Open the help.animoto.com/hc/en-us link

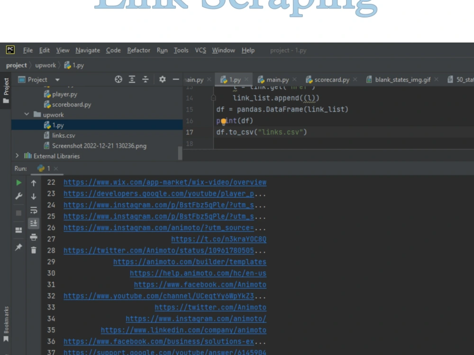point(198,273)
